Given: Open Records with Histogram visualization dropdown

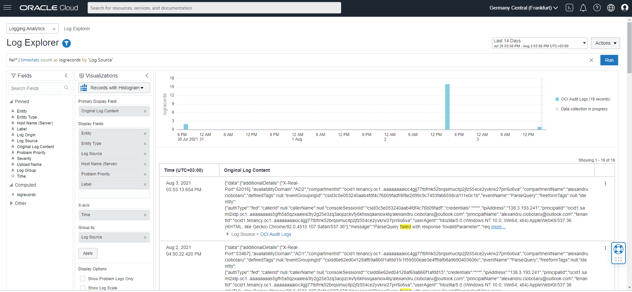Looking at the screenshot, I should point(114,88).
